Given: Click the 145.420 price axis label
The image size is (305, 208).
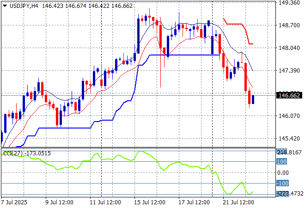Looking at the screenshot, I should click(x=289, y=139).
